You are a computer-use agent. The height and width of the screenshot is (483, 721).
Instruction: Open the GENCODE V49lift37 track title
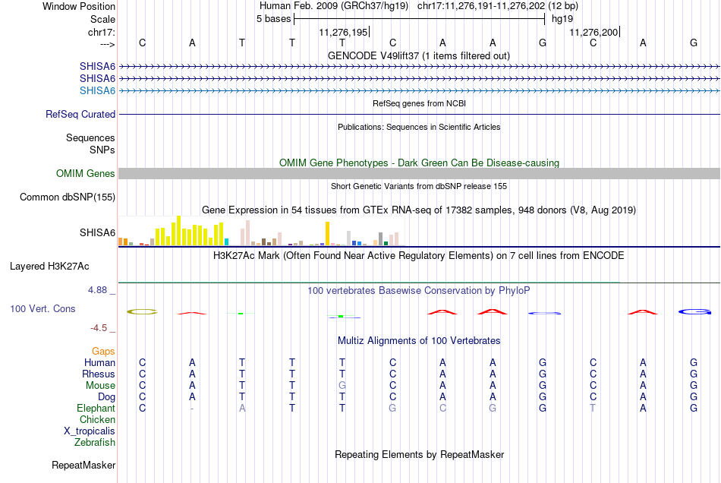418,56
